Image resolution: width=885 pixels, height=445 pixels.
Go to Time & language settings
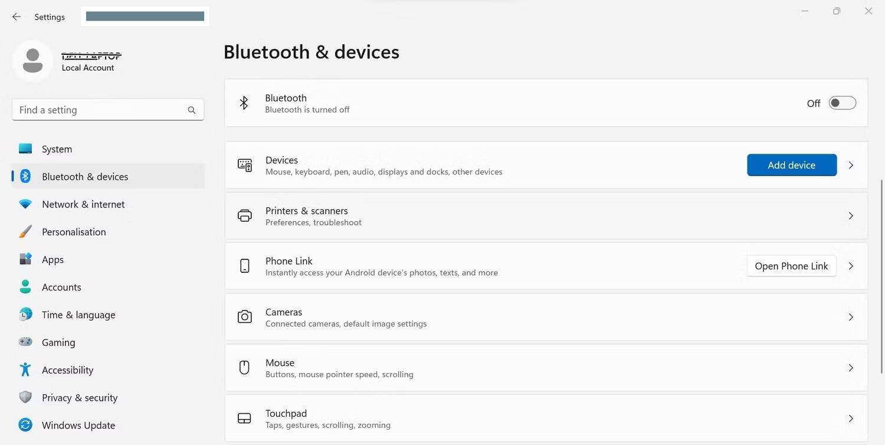[x=78, y=315]
